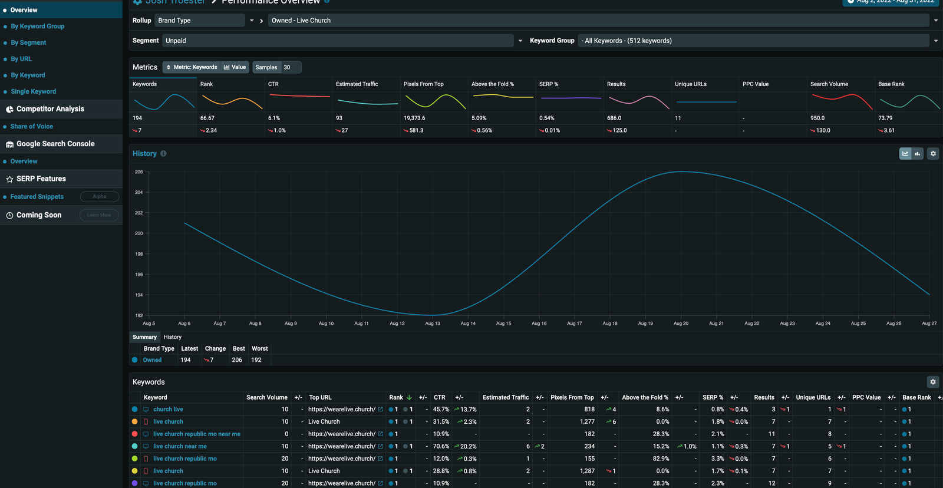Toggle orange series dot for 'live church' row
Viewport: 943px width, 488px height.
tap(135, 422)
